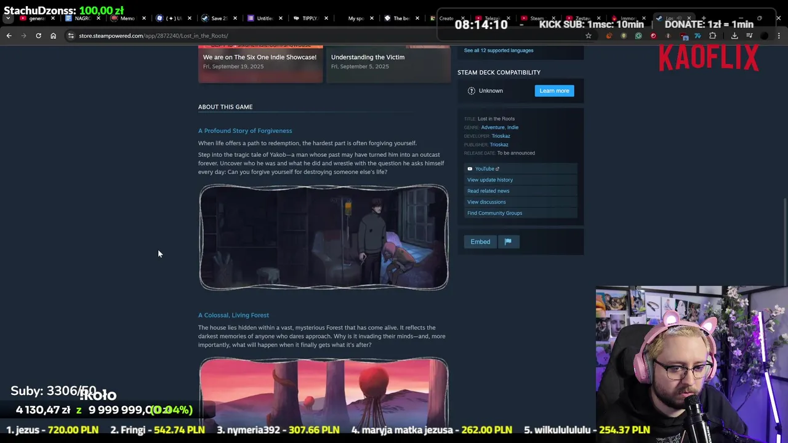Switch to the My spo browser tab

(x=356, y=18)
